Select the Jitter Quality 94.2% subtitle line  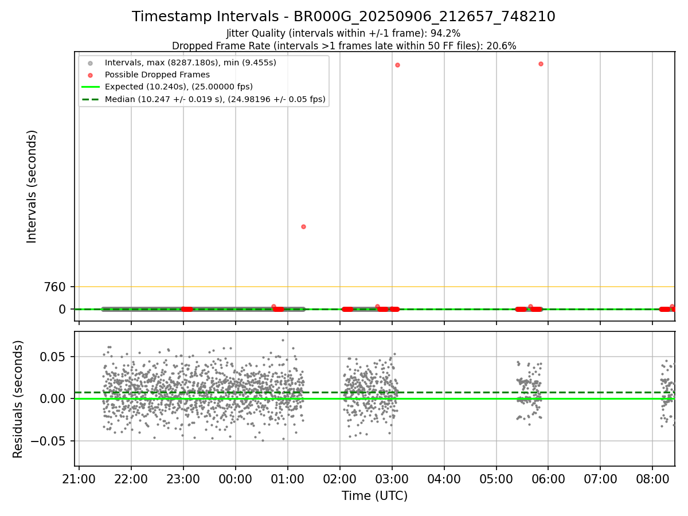(x=343, y=33)
